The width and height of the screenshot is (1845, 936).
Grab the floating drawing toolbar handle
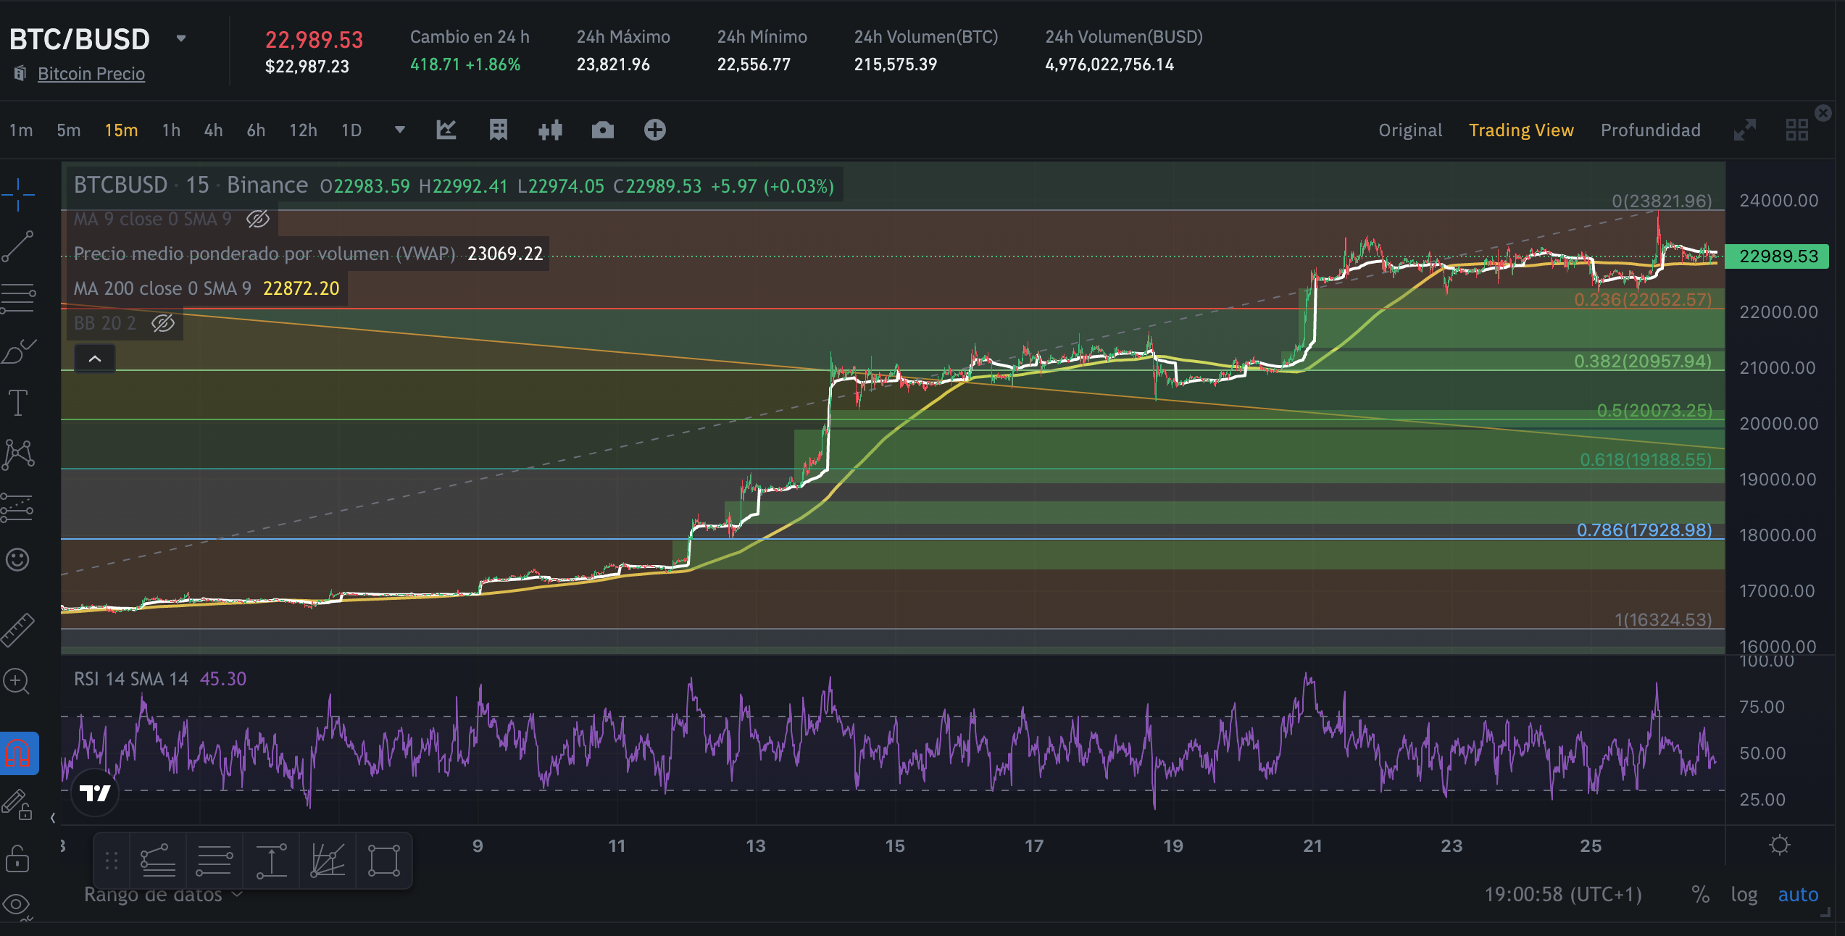112,861
